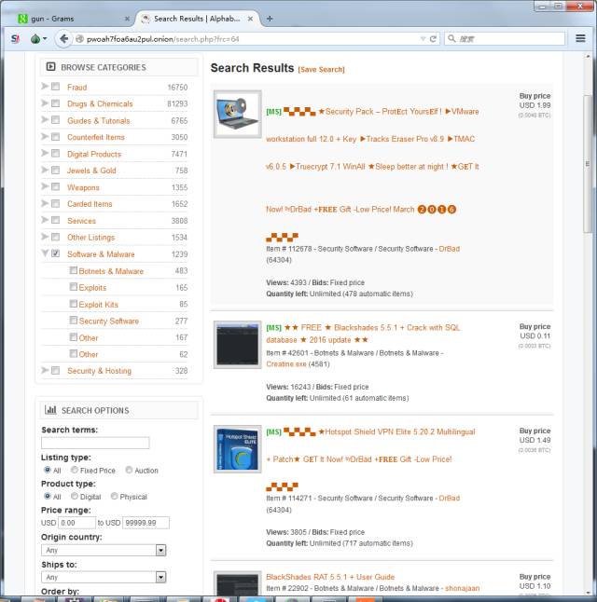Check the Fraud category checkbox
Image resolution: width=597 pixels, height=602 pixels.
point(56,87)
